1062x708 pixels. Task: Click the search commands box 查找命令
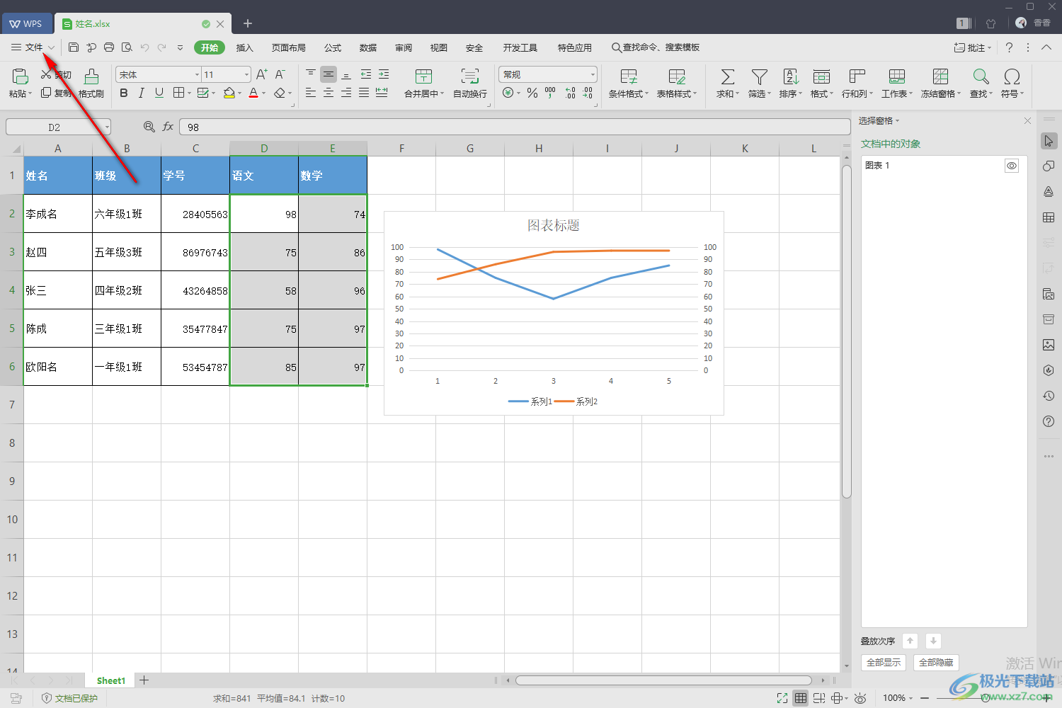click(656, 47)
